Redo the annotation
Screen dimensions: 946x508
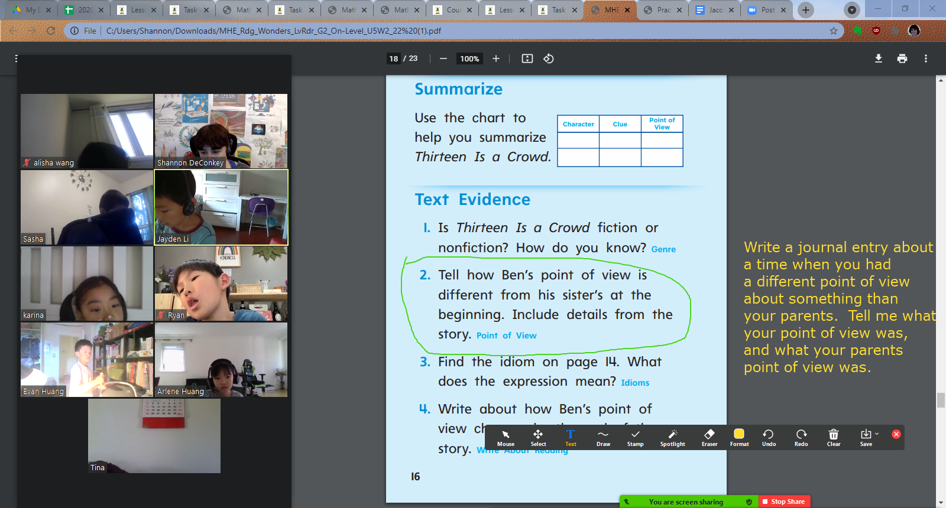tap(801, 438)
